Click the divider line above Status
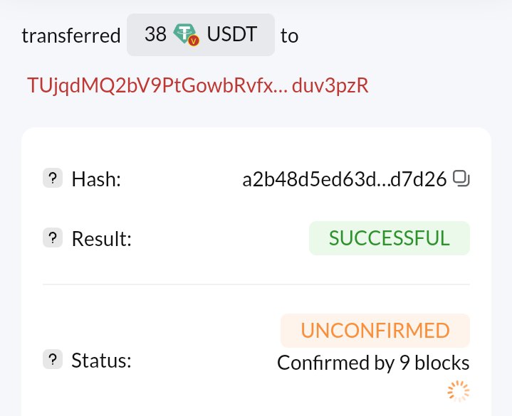This screenshot has width=512, height=416. (256, 284)
